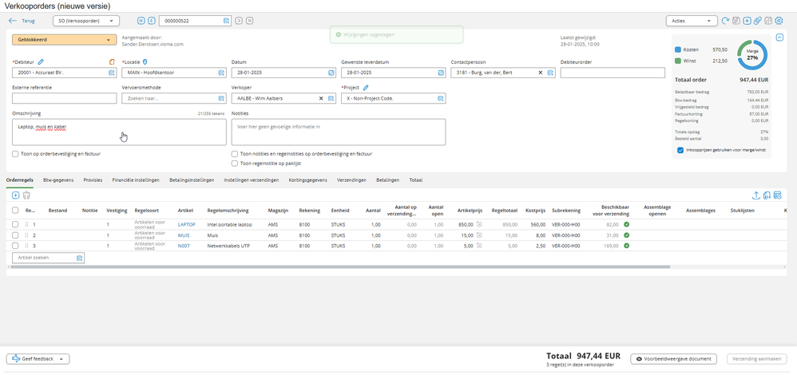Go to the first record navigation icon
Screen dimensions: 797x375
click(x=141, y=21)
